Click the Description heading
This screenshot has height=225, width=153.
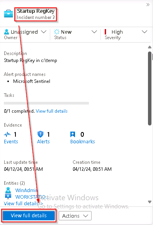tap(15, 53)
